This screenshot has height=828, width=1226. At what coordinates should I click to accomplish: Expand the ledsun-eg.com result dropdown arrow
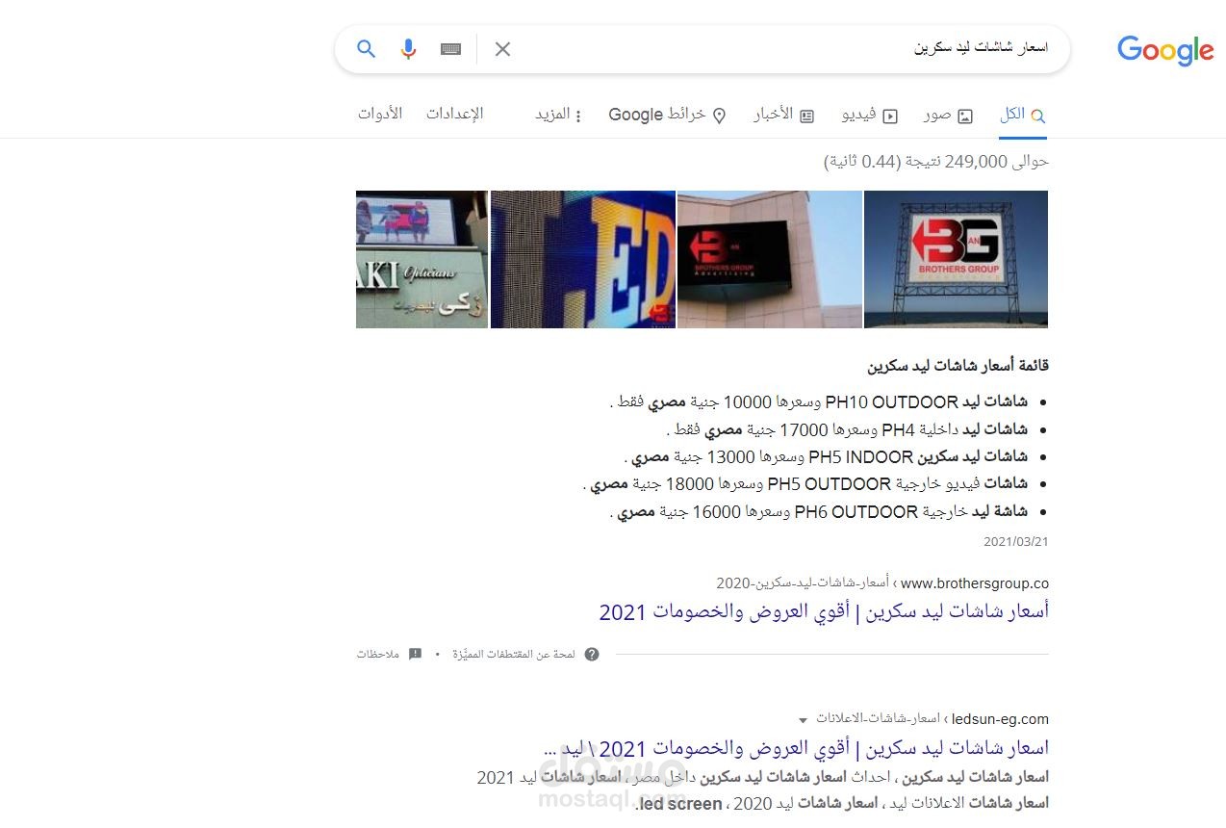click(803, 720)
